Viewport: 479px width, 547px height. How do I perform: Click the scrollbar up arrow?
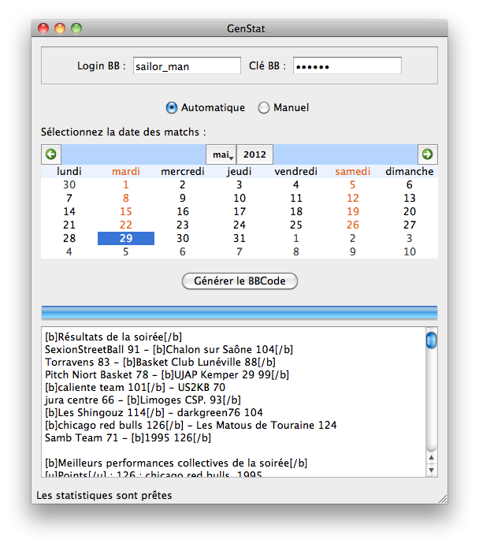tap(431, 458)
